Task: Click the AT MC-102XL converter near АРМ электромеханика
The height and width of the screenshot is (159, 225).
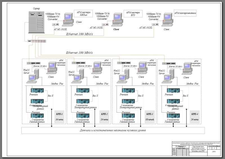Action: click(x=155, y=24)
